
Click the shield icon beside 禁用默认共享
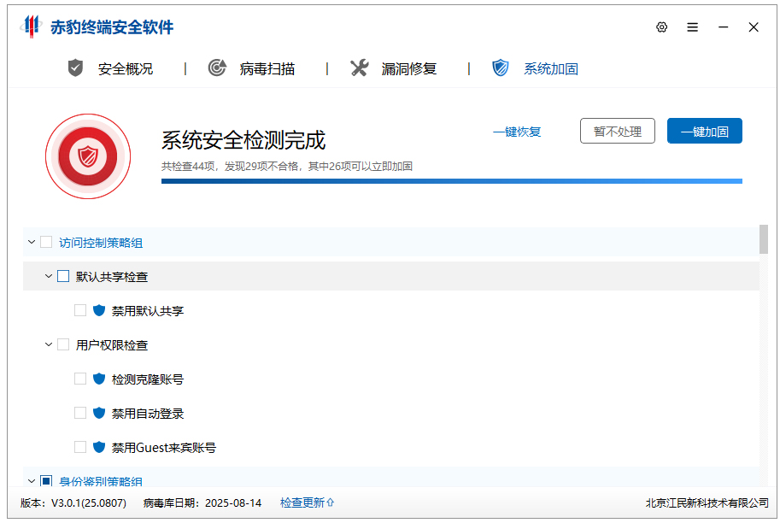pos(99,310)
